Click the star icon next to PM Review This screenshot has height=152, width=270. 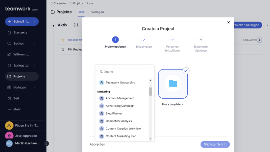point(63,49)
